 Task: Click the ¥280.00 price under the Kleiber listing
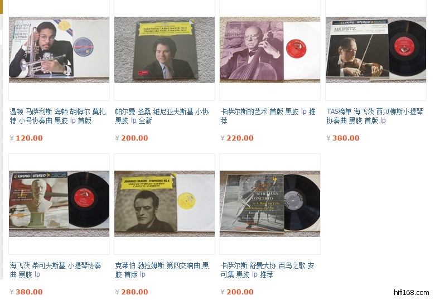click(x=132, y=292)
